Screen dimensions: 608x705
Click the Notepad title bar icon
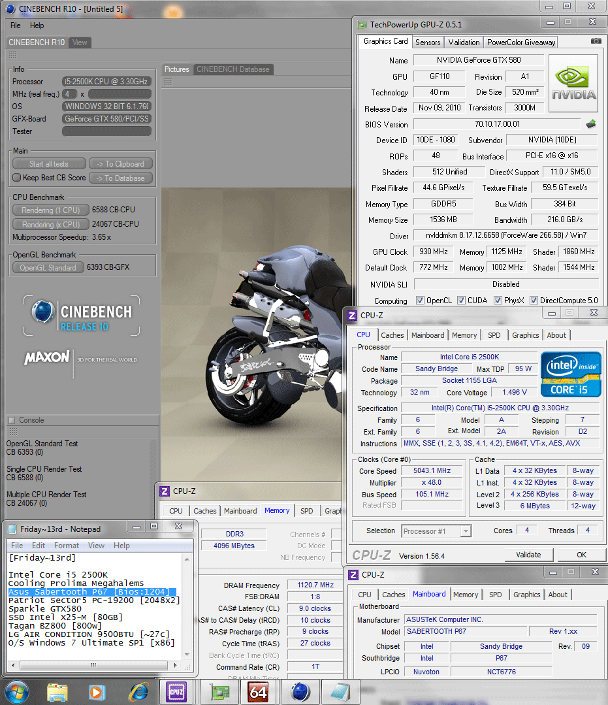pos(12,529)
